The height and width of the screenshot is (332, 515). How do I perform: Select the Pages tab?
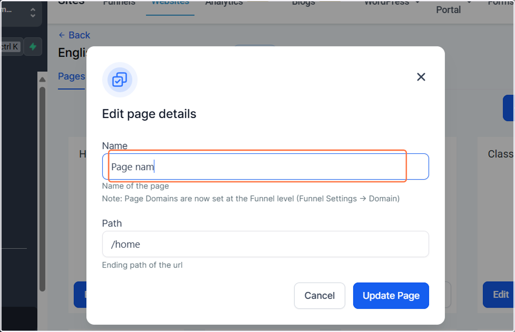[x=71, y=76]
